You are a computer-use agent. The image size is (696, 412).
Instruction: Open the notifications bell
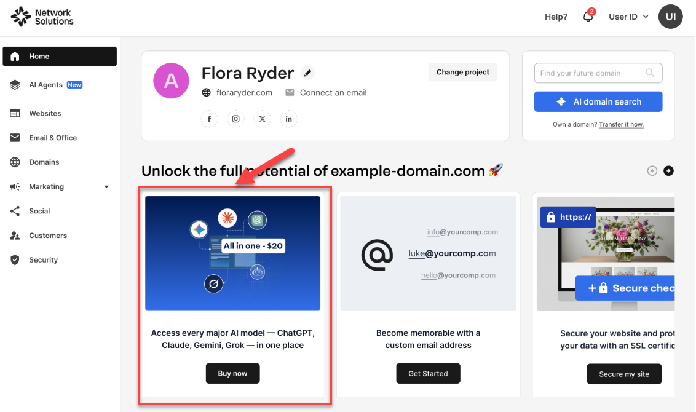(588, 17)
